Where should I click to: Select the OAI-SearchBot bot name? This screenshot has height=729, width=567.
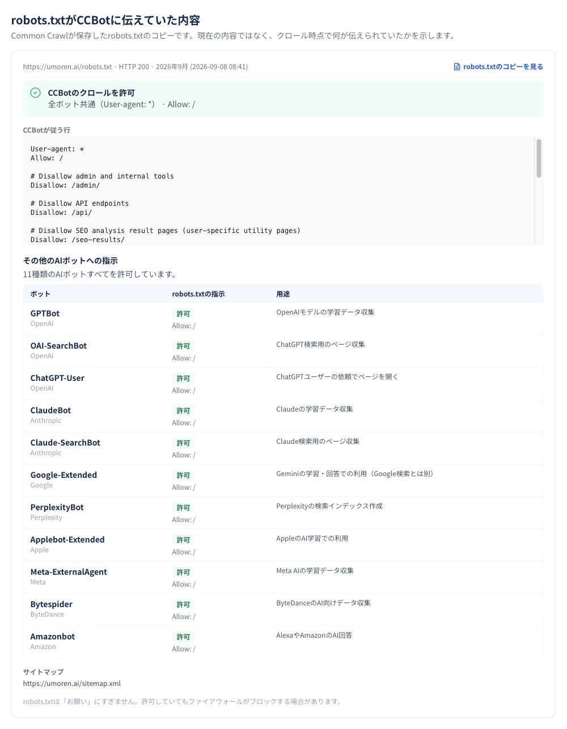pos(58,346)
